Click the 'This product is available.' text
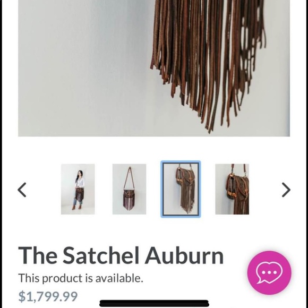The image size is (308, 308). click(81, 278)
